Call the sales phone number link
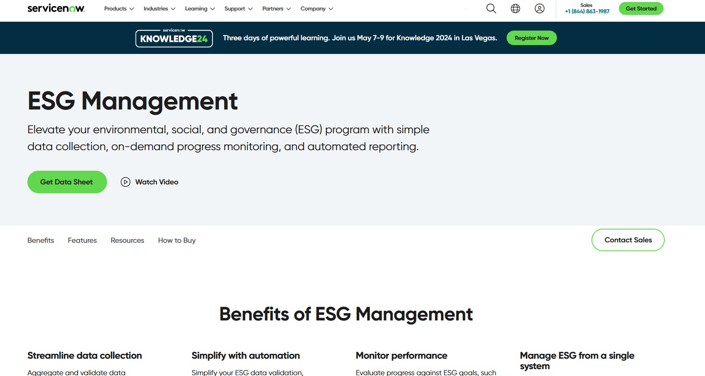Viewport: 705px width, 376px height. click(x=587, y=11)
